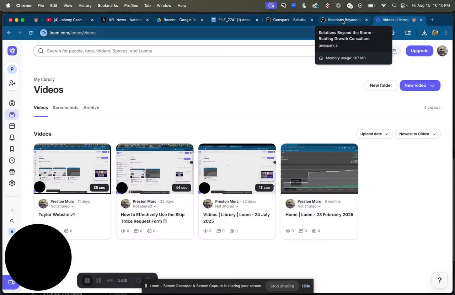Open the Upload date sort dropdown
Viewport: 455px width, 295px height.
(x=375, y=134)
